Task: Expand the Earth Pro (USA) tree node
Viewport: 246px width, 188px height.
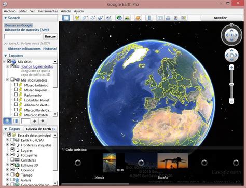Action: click(x=7, y=140)
